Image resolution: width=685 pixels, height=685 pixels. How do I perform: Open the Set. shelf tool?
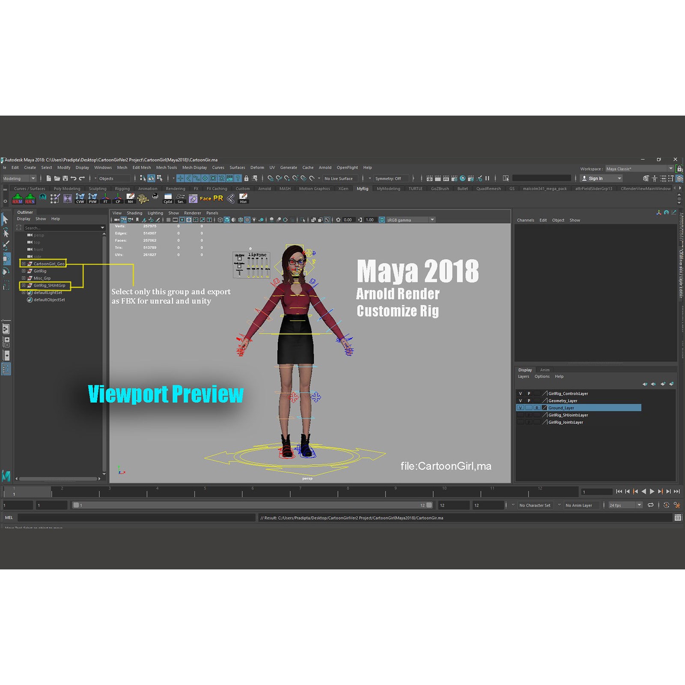(x=181, y=199)
